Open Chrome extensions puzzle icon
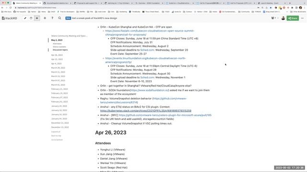This screenshot has width=307, height=172. [x=292, y=8]
